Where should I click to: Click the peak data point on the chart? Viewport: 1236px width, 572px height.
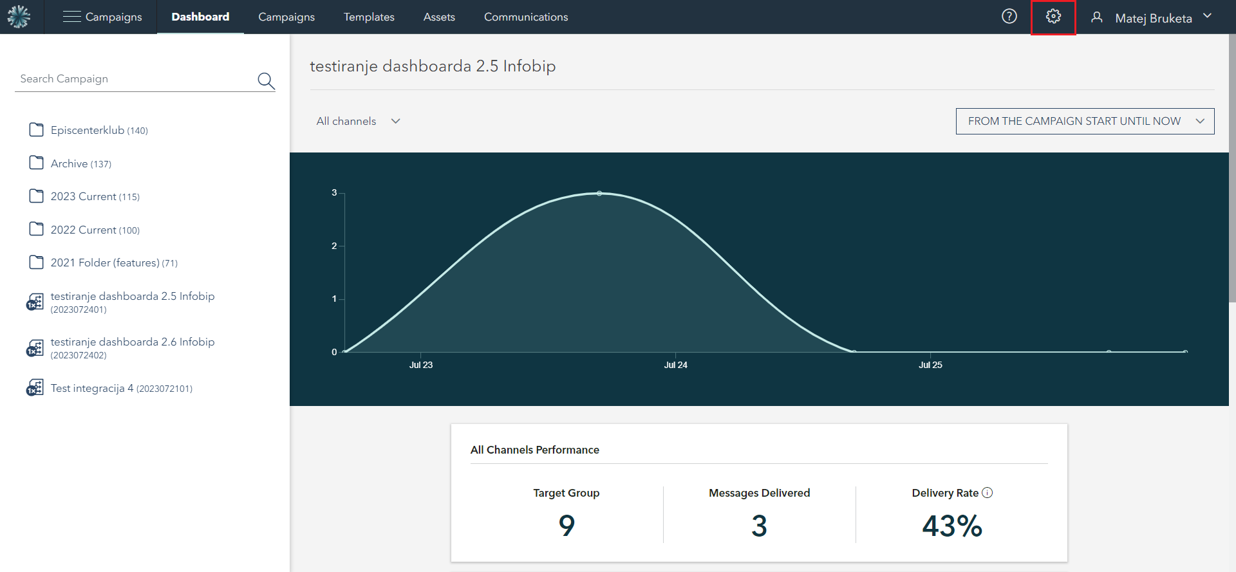[x=599, y=193]
